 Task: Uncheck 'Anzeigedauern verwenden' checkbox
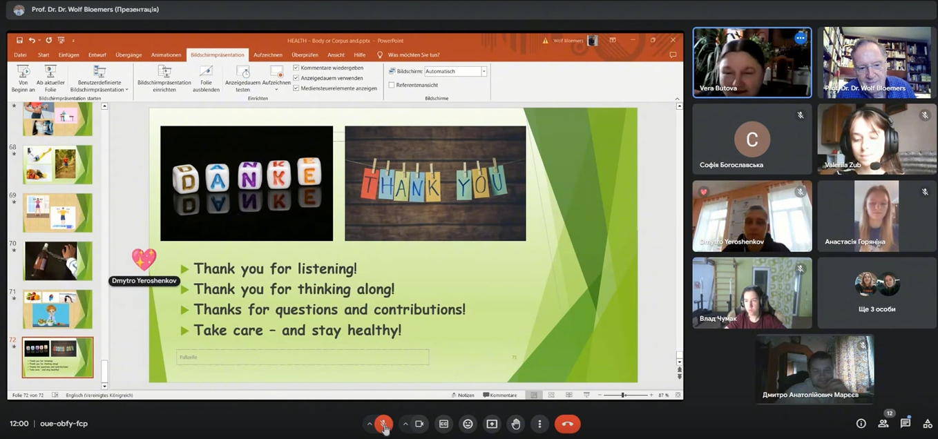click(296, 78)
